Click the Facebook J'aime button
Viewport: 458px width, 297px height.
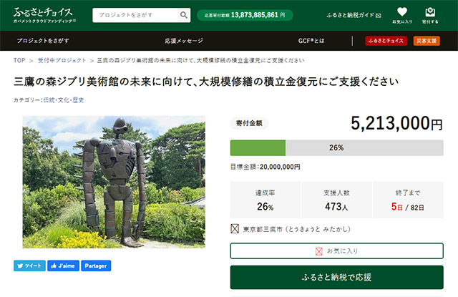pos(63,266)
